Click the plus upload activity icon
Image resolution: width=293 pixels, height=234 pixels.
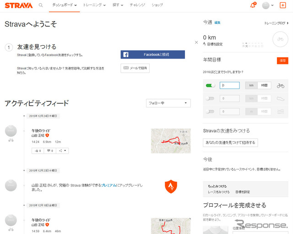[x=283, y=5]
